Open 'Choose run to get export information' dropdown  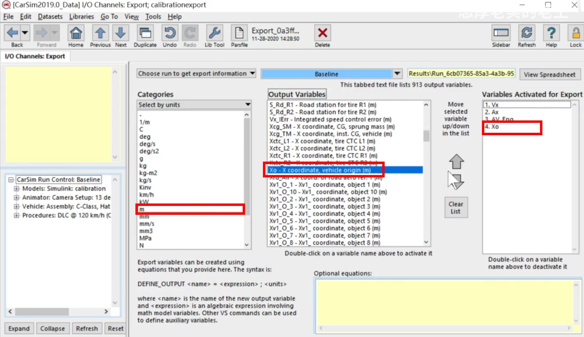(x=196, y=73)
